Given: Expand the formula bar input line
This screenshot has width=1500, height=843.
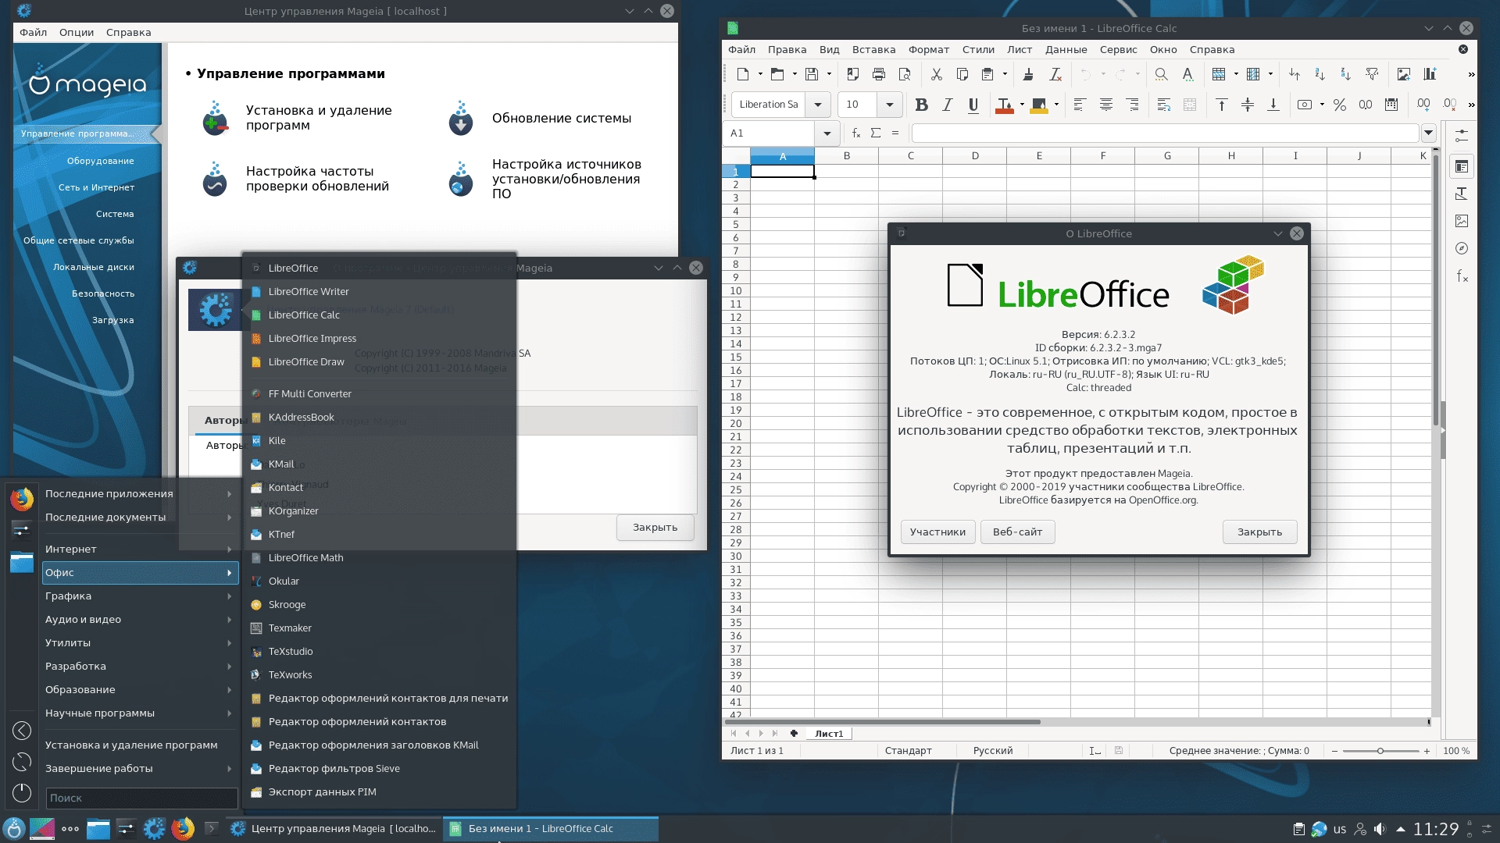Looking at the screenshot, I should click(1429, 133).
